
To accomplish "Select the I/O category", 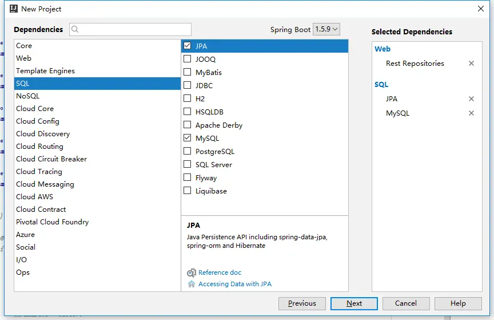I will pyautogui.click(x=97, y=260).
